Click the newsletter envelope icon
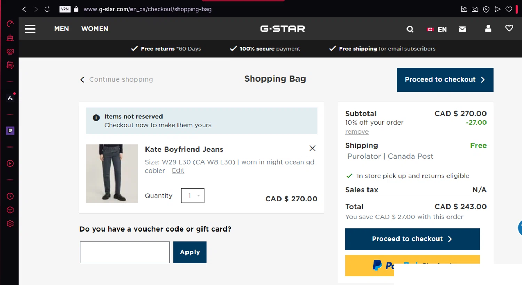 click(x=462, y=29)
